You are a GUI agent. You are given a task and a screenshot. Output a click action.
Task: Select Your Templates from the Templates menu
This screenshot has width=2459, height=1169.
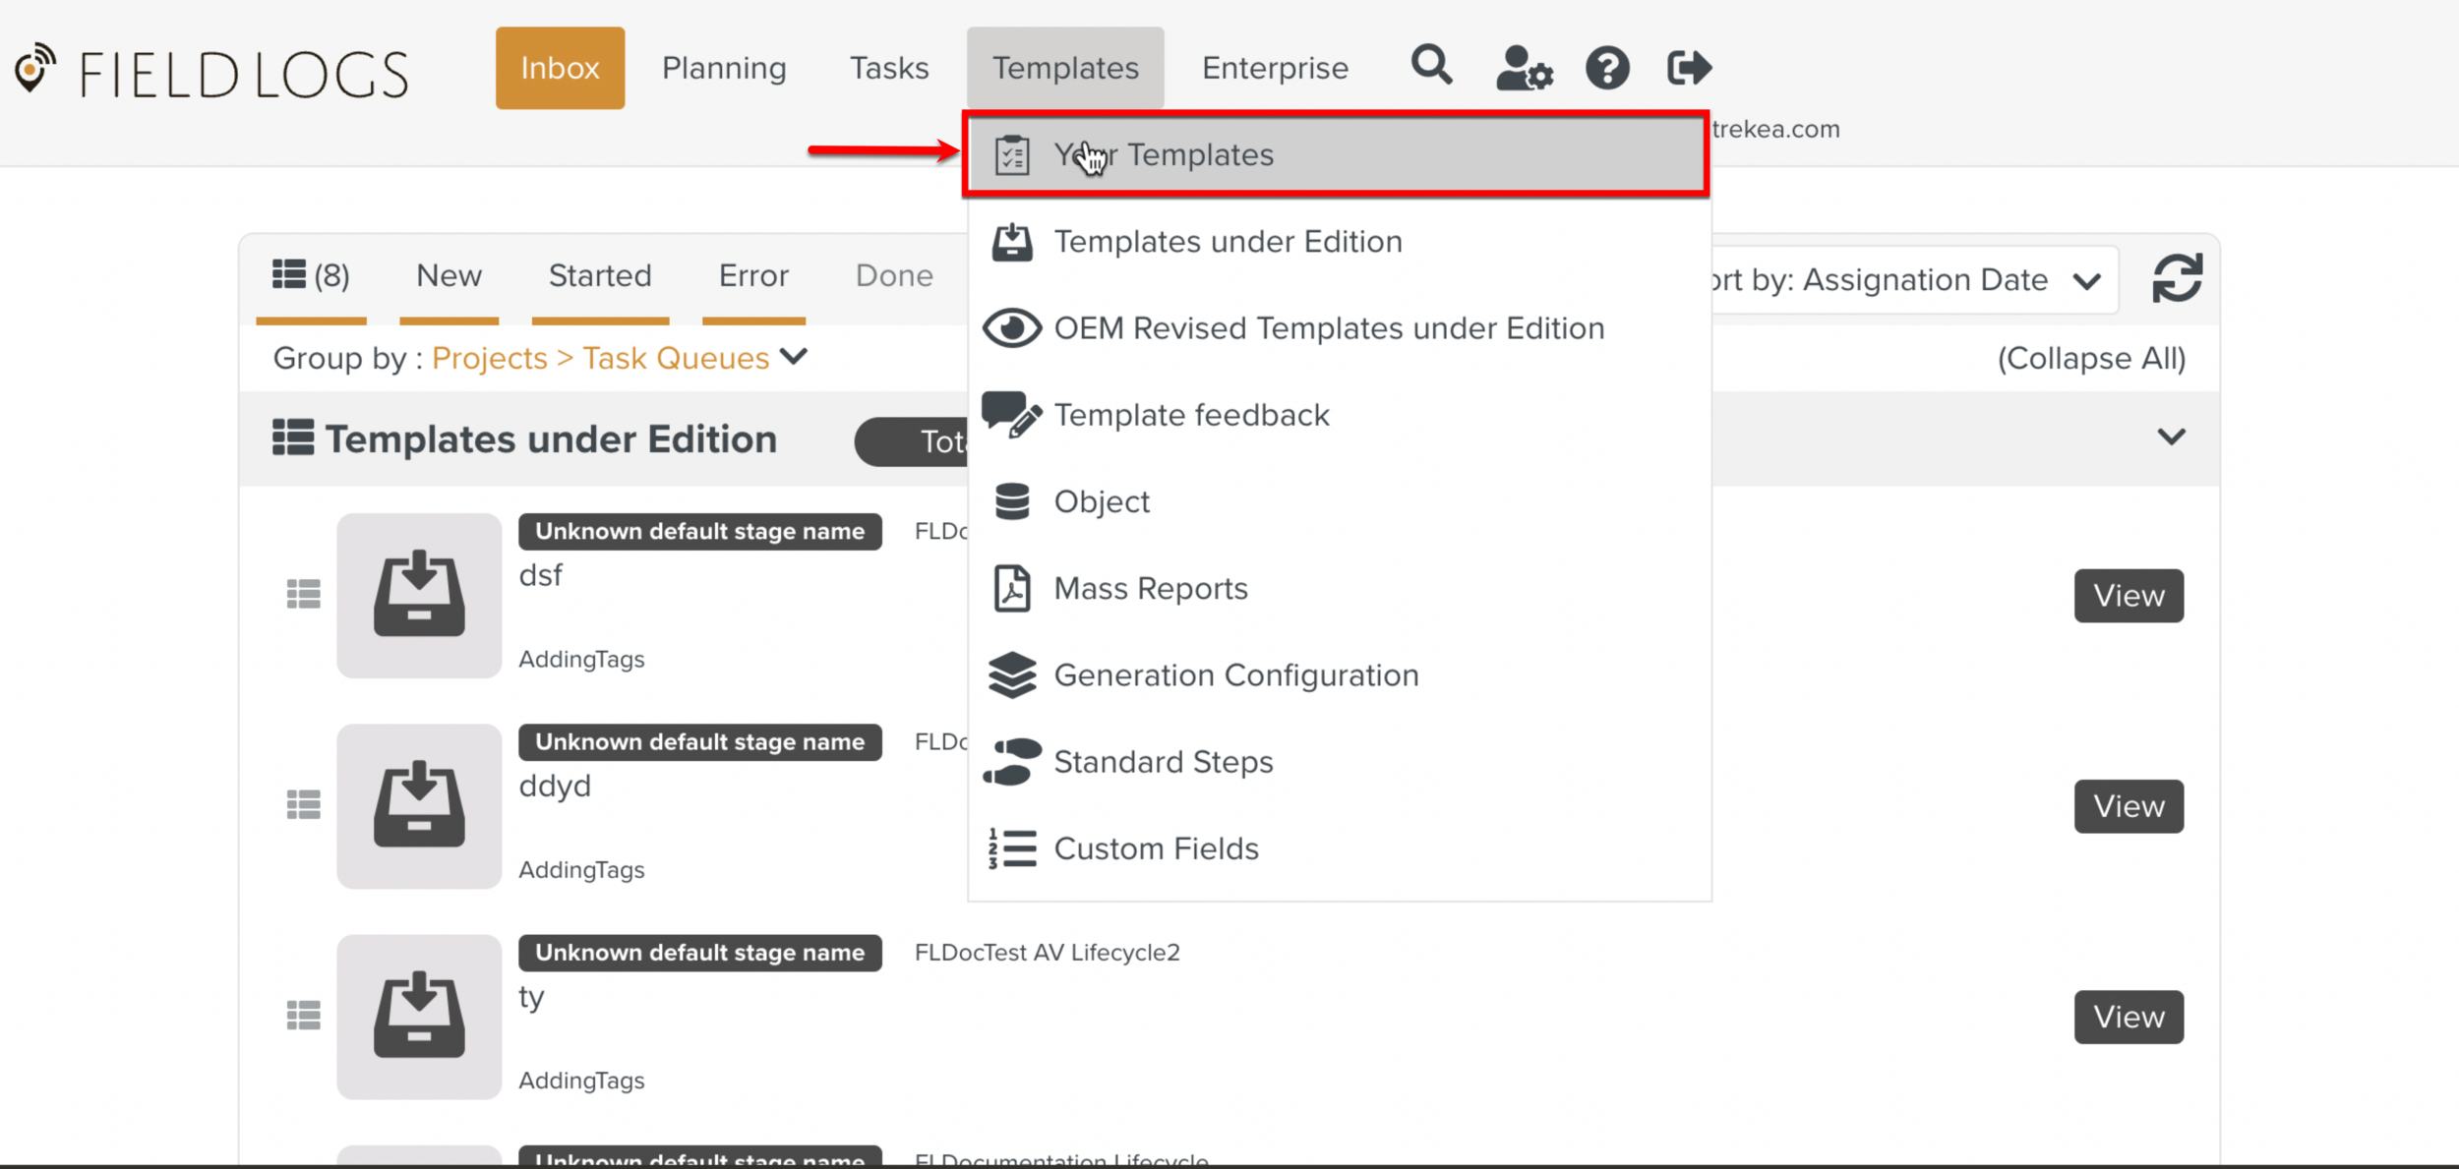(x=1163, y=154)
